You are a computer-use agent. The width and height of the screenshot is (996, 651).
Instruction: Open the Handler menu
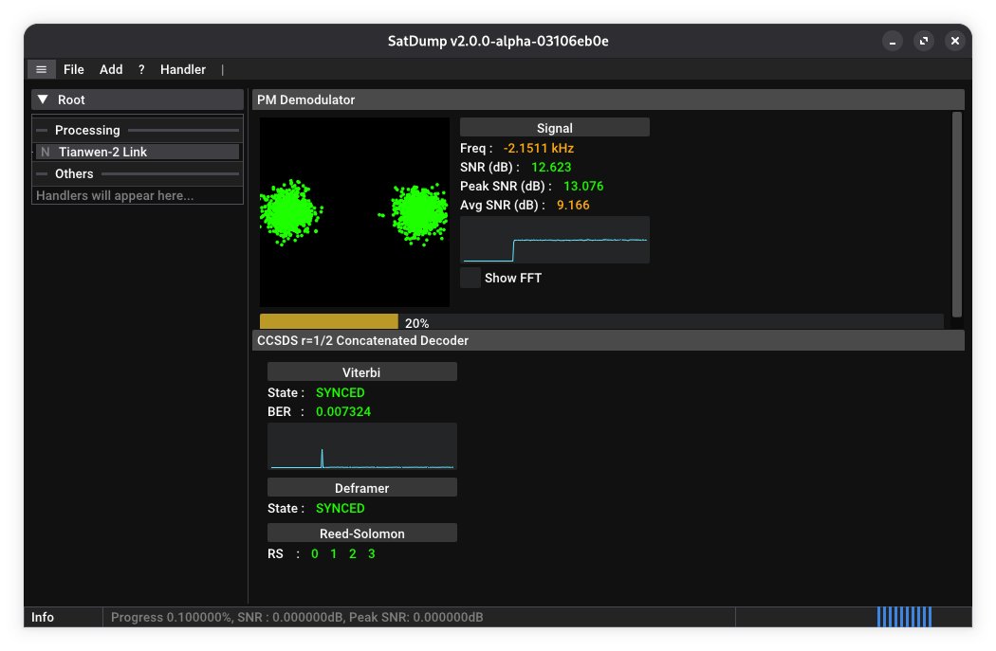[x=183, y=69]
